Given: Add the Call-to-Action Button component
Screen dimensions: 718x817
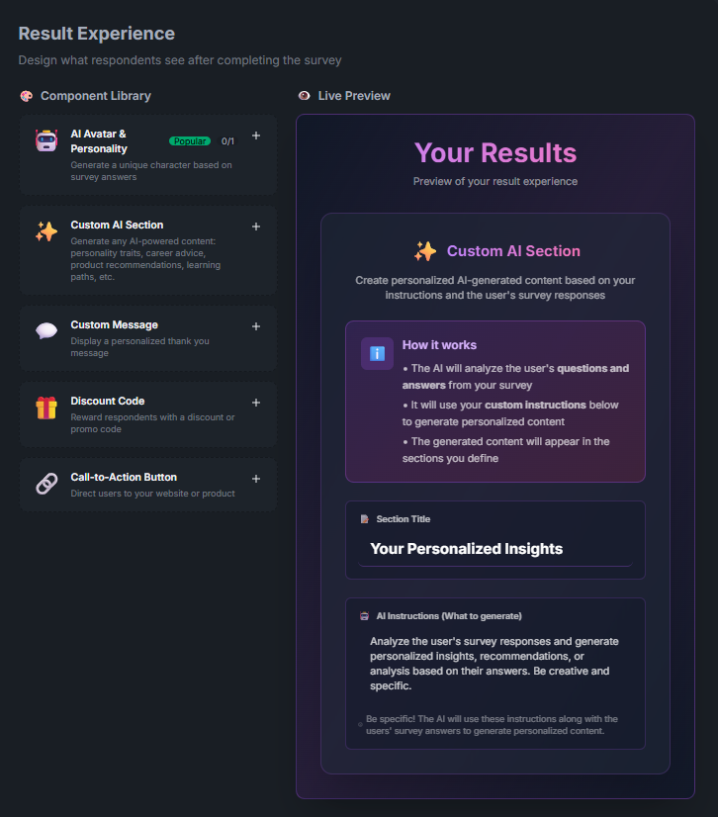Looking at the screenshot, I should click(x=256, y=479).
